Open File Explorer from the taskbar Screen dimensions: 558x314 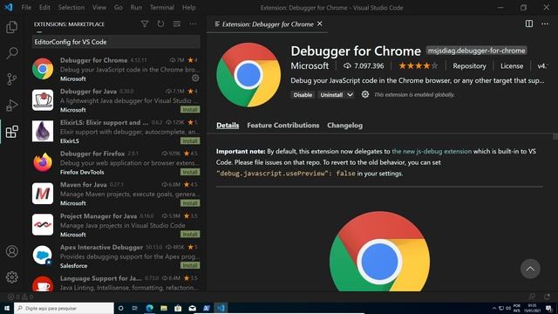[x=164, y=308]
